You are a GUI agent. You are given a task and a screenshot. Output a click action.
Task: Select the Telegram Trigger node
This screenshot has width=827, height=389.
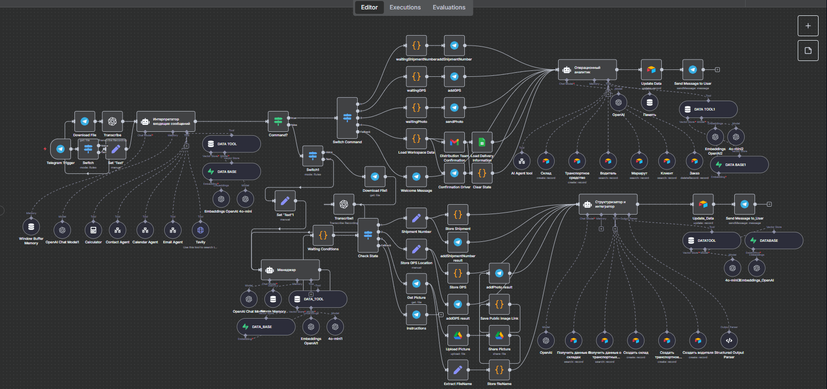[61, 149]
